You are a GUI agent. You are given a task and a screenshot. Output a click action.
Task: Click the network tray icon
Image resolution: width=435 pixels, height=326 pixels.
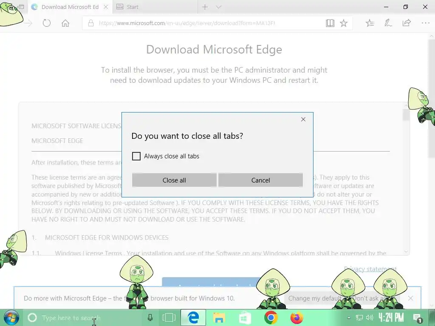click(x=359, y=318)
